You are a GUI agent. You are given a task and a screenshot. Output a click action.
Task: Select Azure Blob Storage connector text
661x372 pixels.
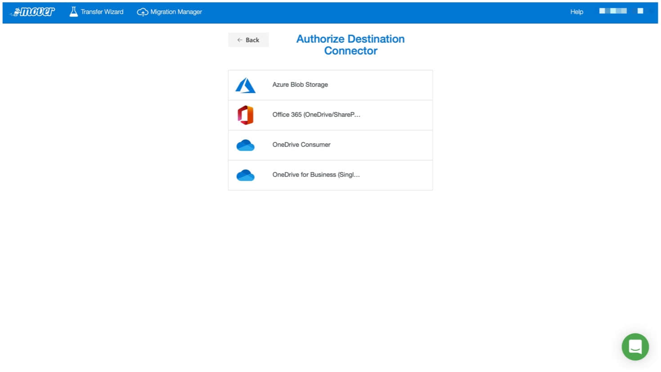tap(300, 84)
